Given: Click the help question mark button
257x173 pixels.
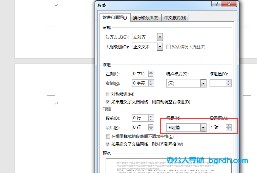Looking at the screenshot, I should click(216, 4).
